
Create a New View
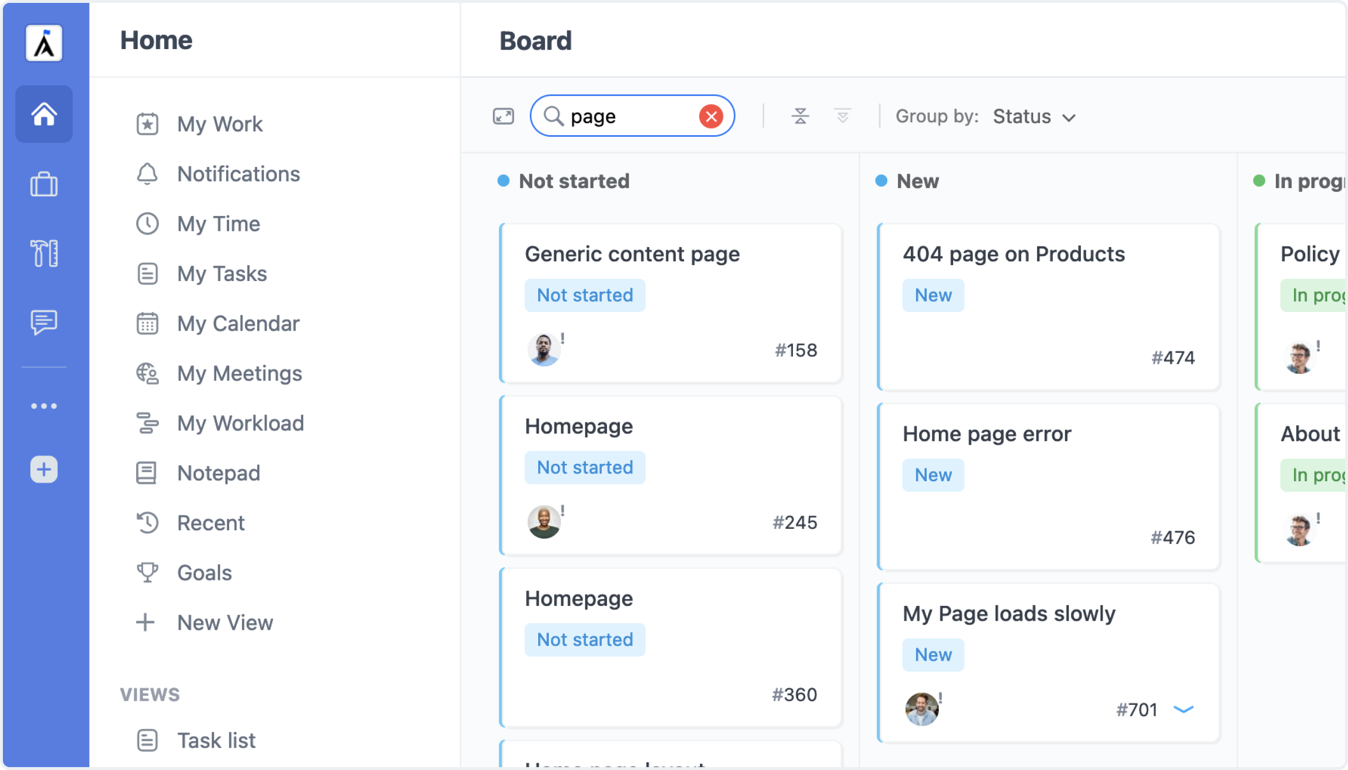225,623
